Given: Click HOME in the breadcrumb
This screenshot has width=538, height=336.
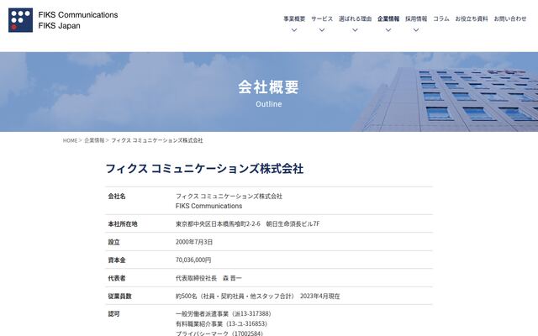Looking at the screenshot, I should pos(70,140).
